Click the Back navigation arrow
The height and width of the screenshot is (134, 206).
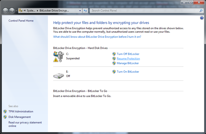click(5, 11)
